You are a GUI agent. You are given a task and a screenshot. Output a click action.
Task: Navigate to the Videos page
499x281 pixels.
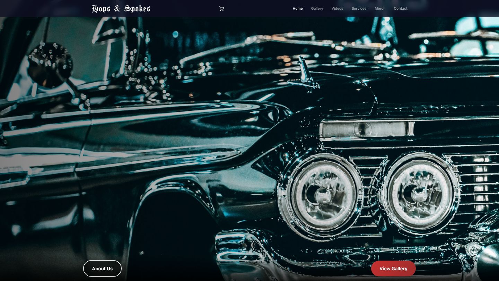click(x=337, y=8)
